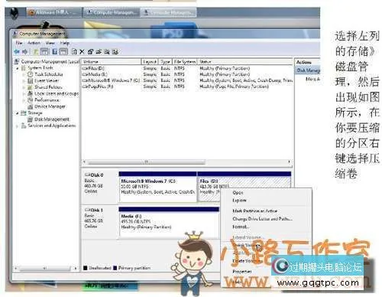Select the Media partition block on Disk 1
Viewport: 382px width, 297px height.
point(169,222)
